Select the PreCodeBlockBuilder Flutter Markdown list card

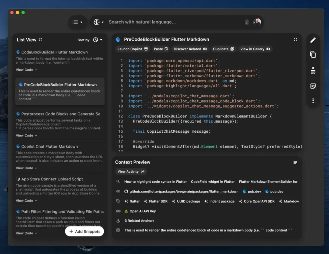point(60,92)
